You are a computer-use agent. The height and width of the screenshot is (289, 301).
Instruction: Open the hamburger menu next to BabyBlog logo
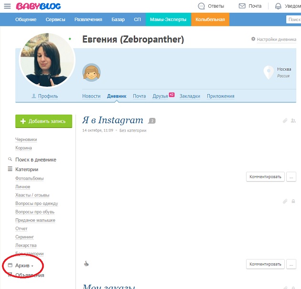(x=7, y=6)
